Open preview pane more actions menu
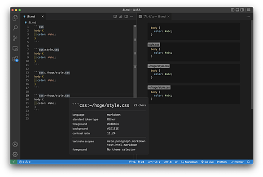 (x=248, y=17)
